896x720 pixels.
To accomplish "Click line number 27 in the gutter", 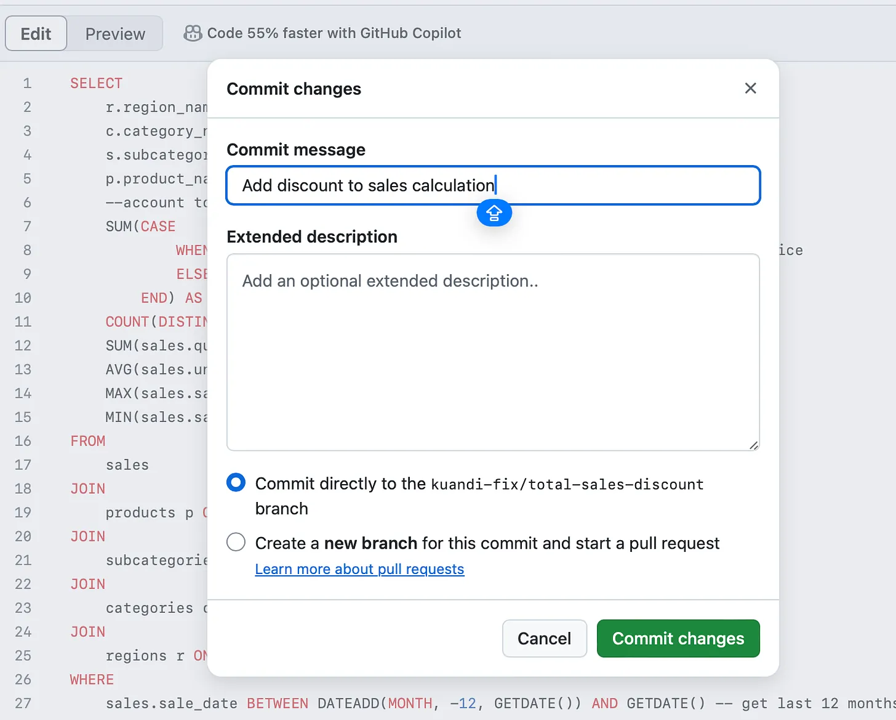I will pos(23,703).
